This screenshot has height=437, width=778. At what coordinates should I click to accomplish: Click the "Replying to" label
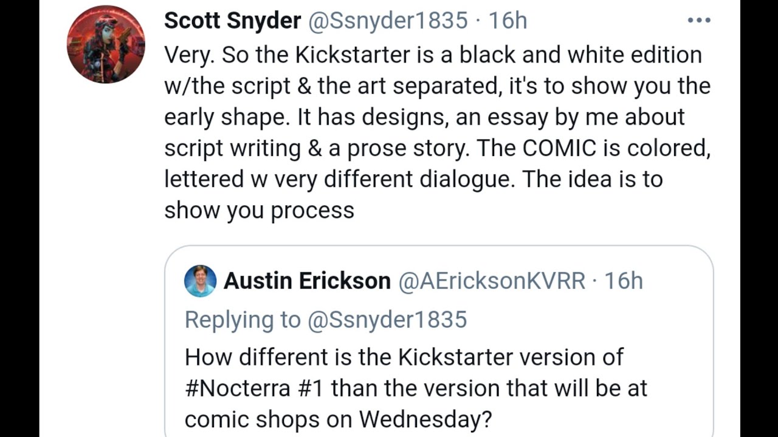point(243,320)
